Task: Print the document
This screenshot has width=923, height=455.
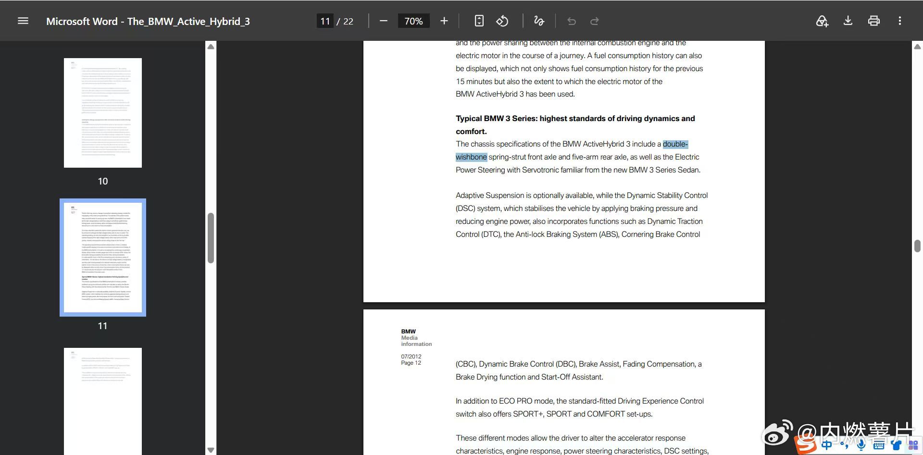Action: (x=874, y=21)
